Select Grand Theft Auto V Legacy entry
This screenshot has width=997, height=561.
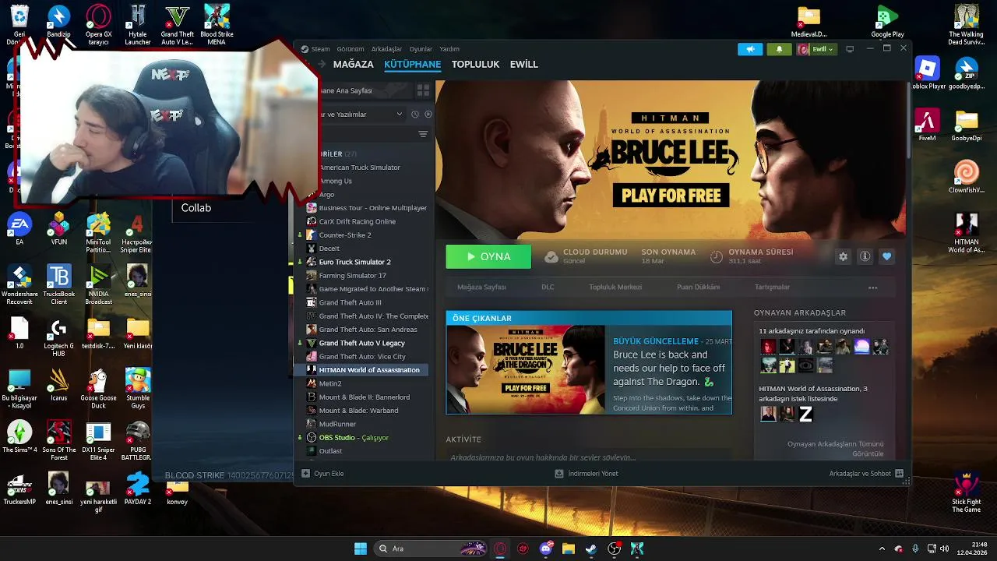(363, 343)
